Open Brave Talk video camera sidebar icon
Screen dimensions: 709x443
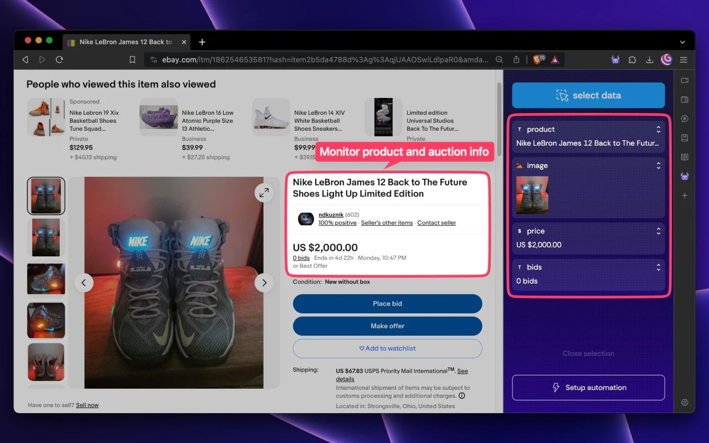click(x=685, y=81)
